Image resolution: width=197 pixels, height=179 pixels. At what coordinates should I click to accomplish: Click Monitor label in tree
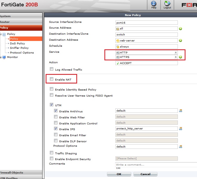pyautogui.click(x=12, y=57)
